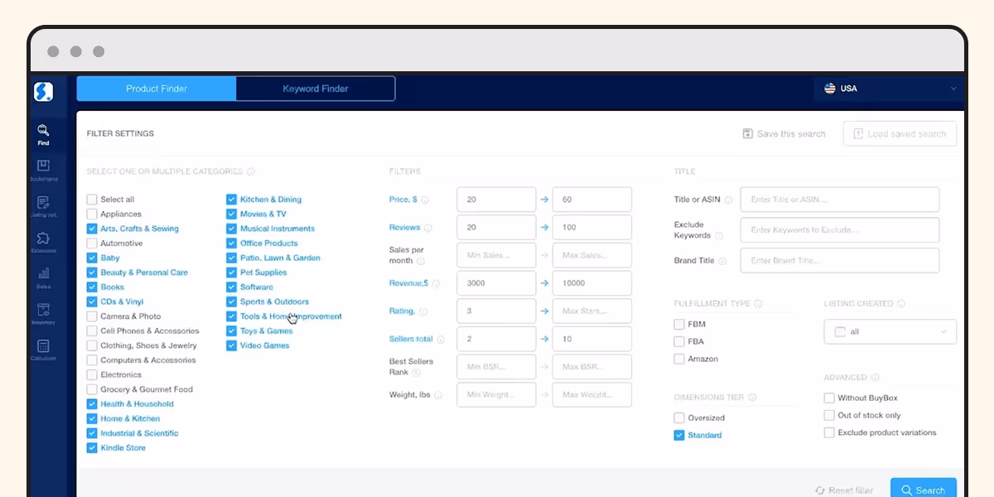Click the Min BSR input field
The image size is (994, 497).
click(x=496, y=367)
